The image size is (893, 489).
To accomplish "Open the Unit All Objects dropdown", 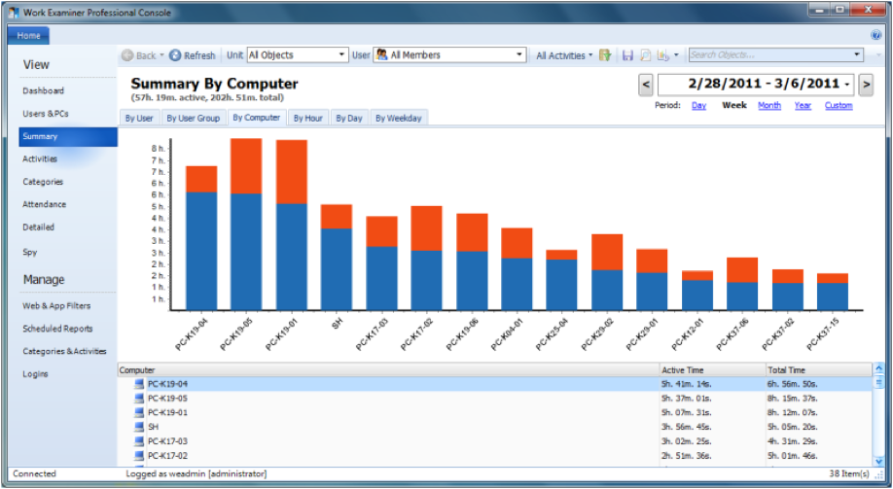I will pyautogui.click(x=297, y=55).
